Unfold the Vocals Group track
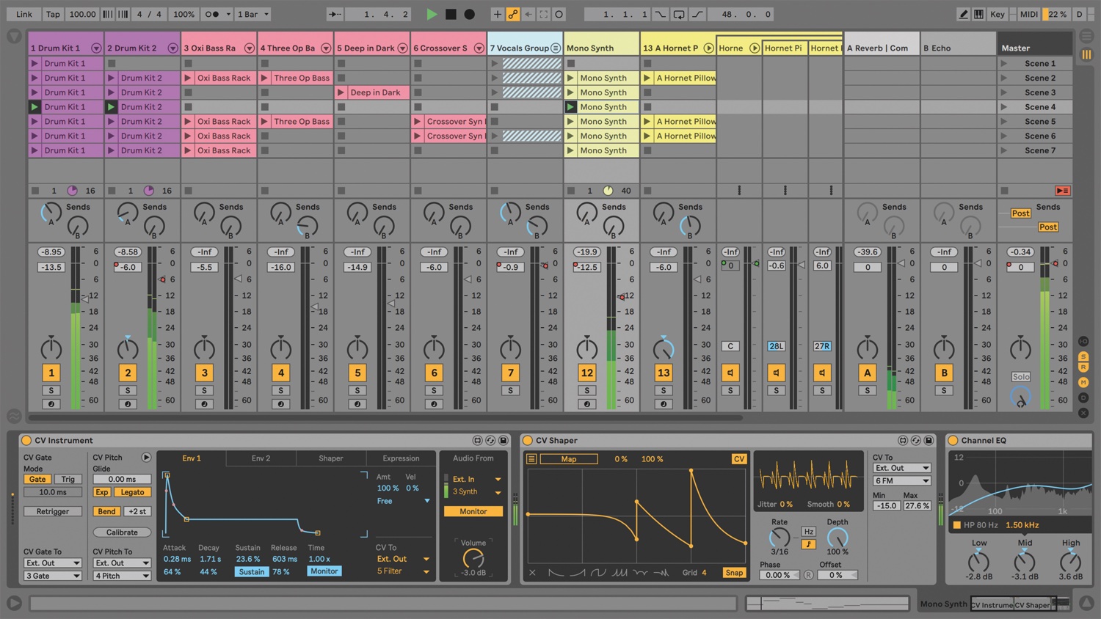 [x=556, y=48]
